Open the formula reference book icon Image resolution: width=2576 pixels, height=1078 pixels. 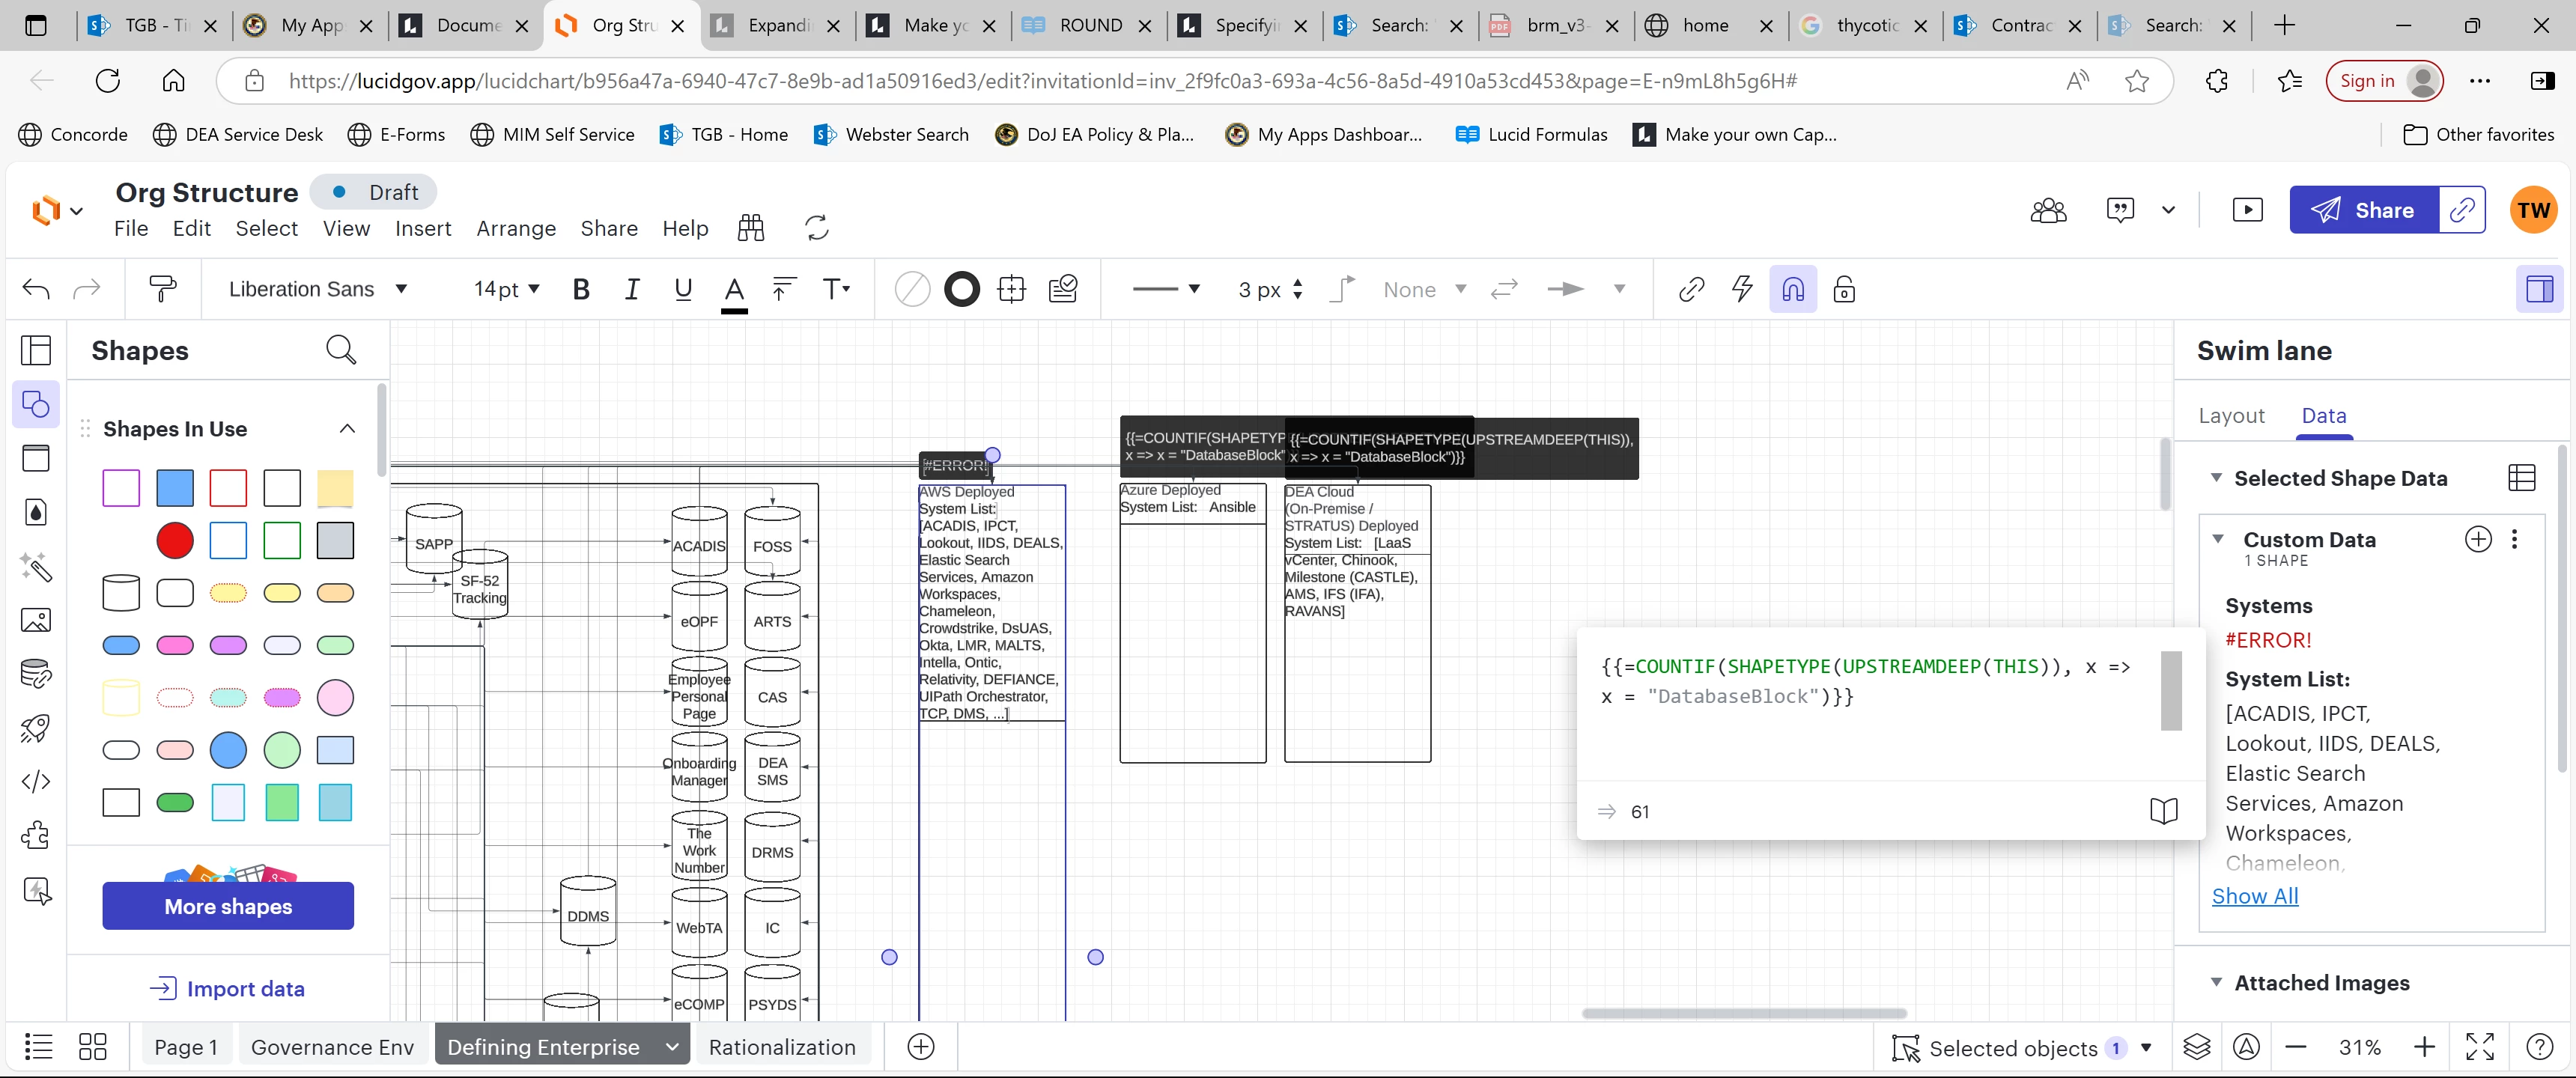point(2163,811)
